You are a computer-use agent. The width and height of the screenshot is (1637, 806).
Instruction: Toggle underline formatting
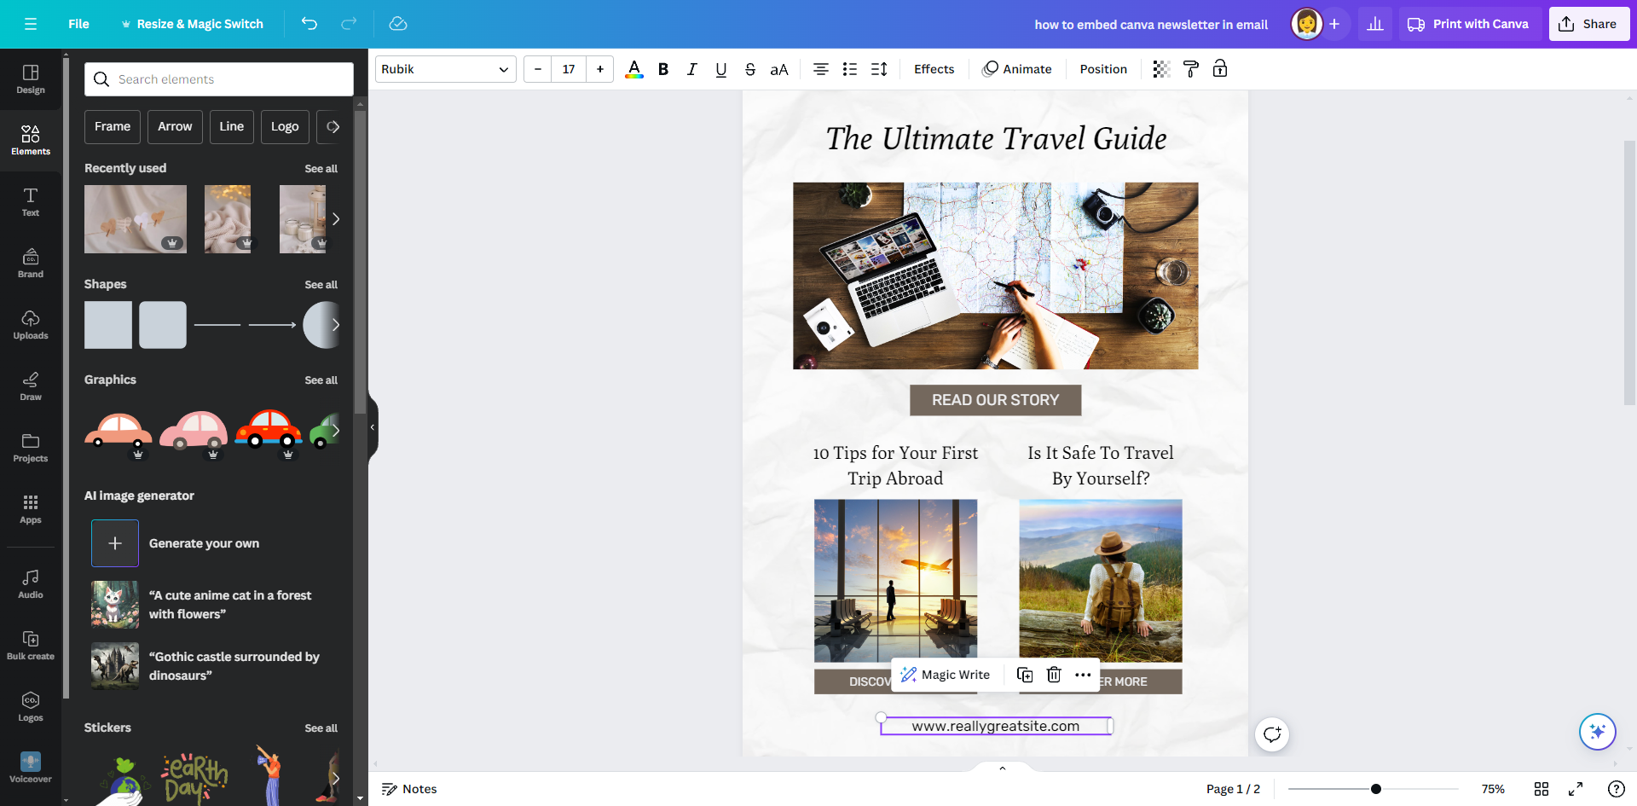pyautogui.click(x=721, y=69)
